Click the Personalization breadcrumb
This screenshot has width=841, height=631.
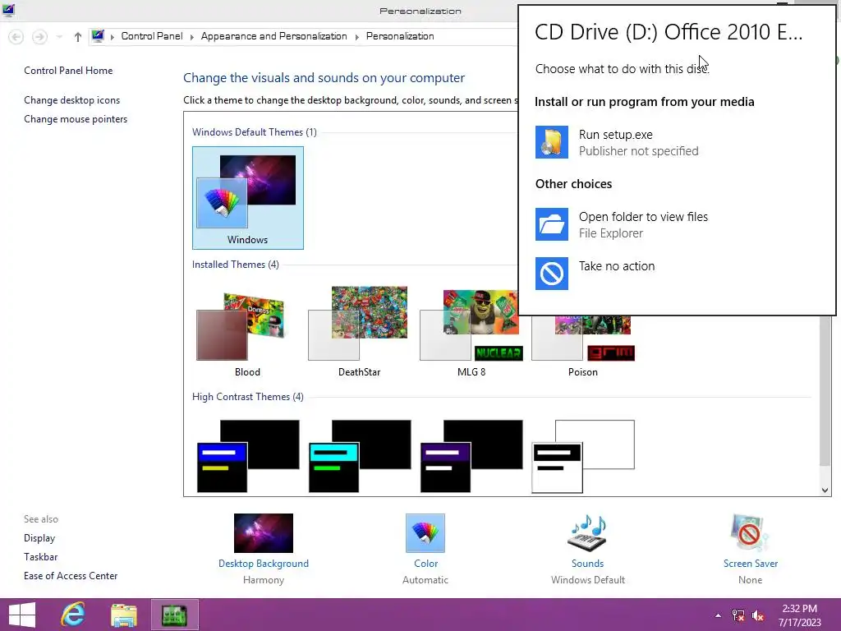[x=400, y=36]
